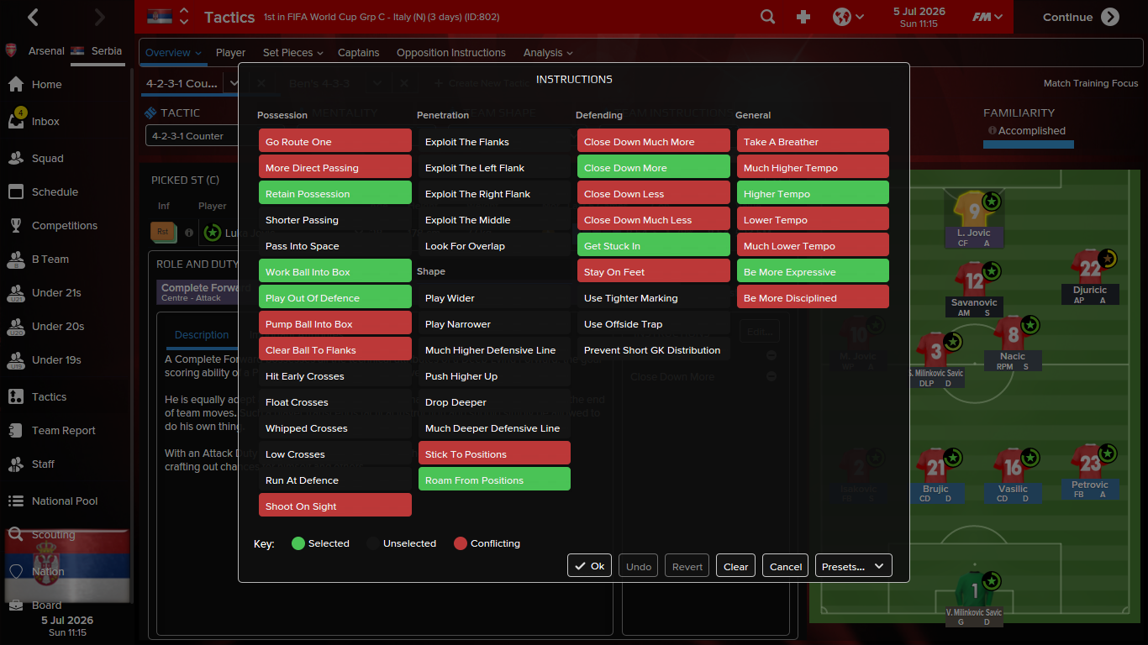This screenshot has width=1148, height=645.
Task: Select the Use Offside Trap instruction
Action: click(654, 324)
